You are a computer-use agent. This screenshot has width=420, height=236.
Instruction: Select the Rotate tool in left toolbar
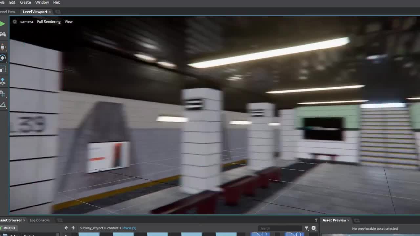(3, 58)
